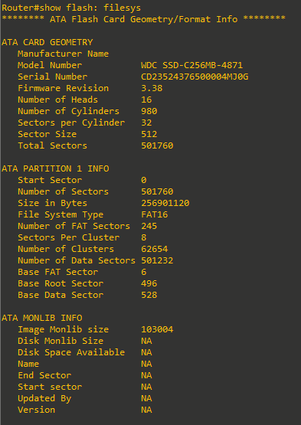The image size is (301, 425).
Task: Select the heads value '16'
Action: pyautogui.click(x=146, y=100)
